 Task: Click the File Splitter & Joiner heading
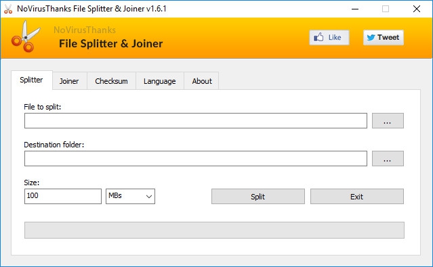click(x=110, y=43)
